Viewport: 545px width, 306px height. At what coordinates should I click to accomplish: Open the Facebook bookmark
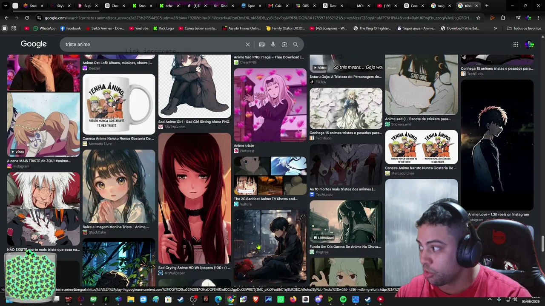pyautogui.click(x=70, y=28)
